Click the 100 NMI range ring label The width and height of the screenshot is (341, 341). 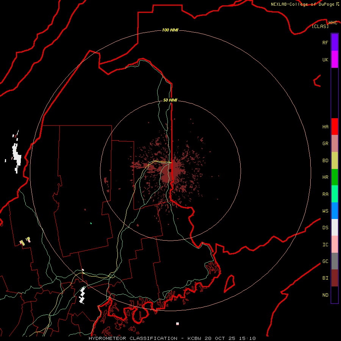[170, 30]
